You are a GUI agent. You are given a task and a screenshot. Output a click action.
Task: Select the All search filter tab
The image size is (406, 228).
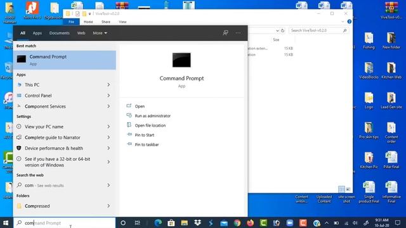23,33
